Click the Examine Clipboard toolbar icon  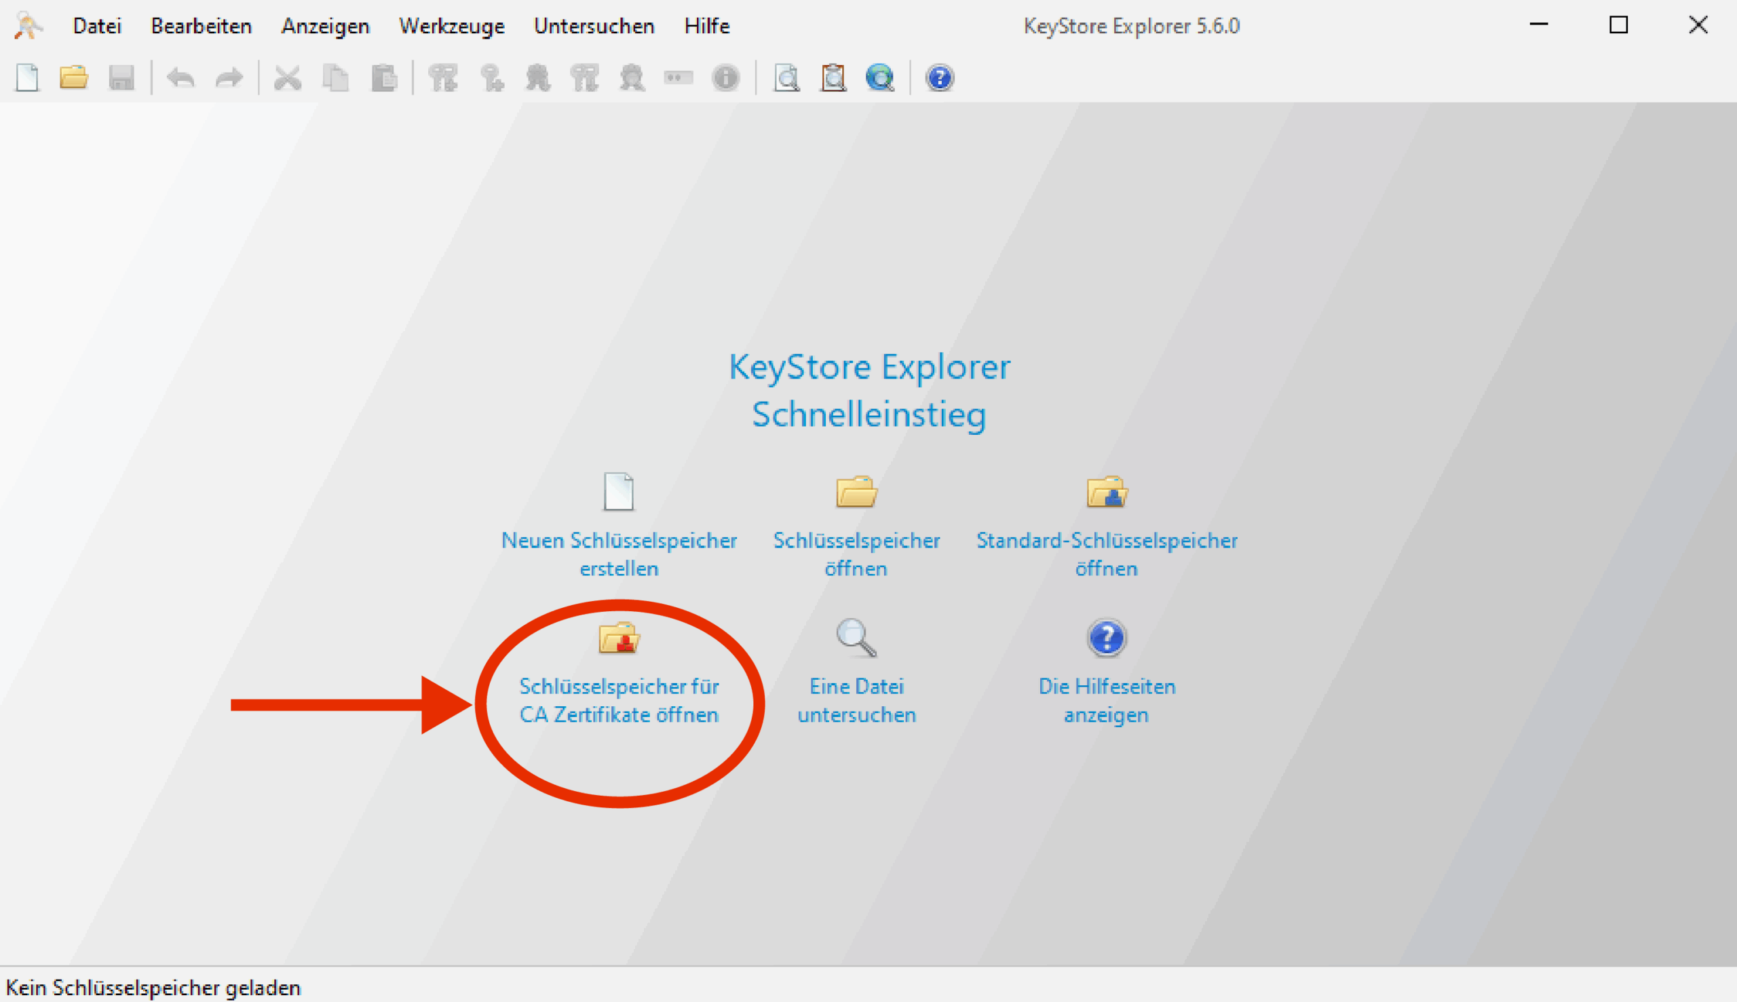(x=833, y=77)
